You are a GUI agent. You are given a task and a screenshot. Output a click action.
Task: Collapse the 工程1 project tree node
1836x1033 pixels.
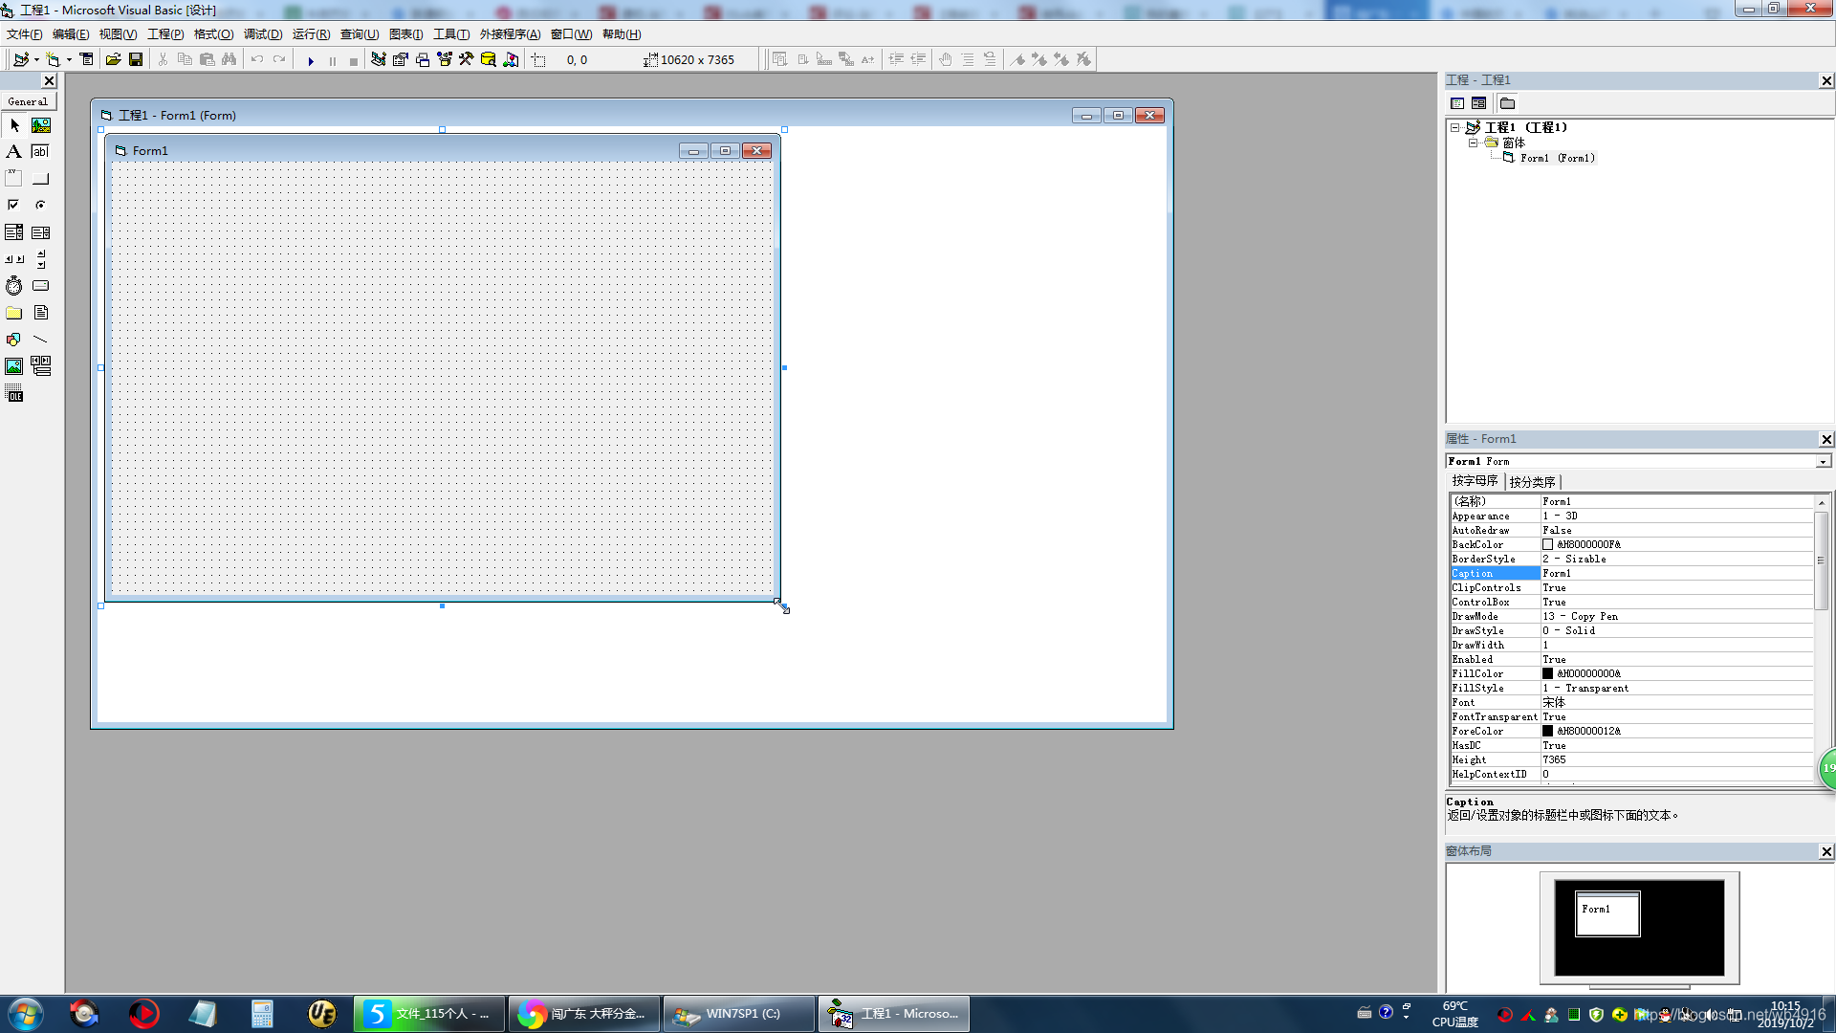(x=1454, y=127)
